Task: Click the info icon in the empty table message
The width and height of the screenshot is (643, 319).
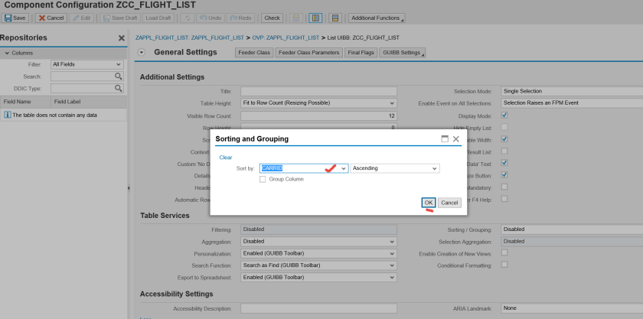Action: click(8, 115)
